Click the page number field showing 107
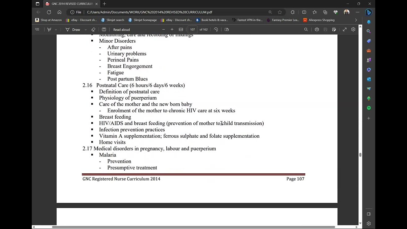 192,30
